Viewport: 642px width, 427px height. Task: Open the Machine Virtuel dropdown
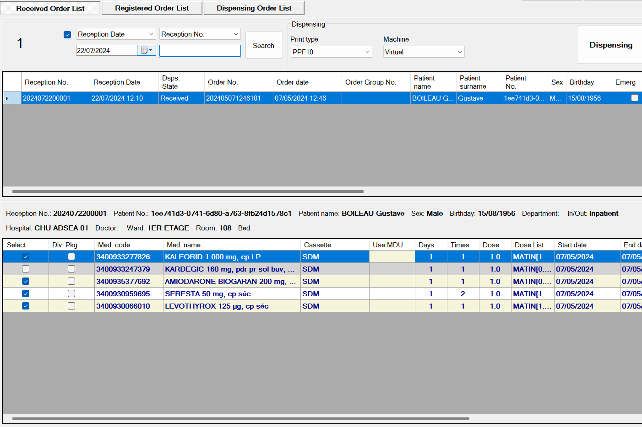[x=460, y=52]
